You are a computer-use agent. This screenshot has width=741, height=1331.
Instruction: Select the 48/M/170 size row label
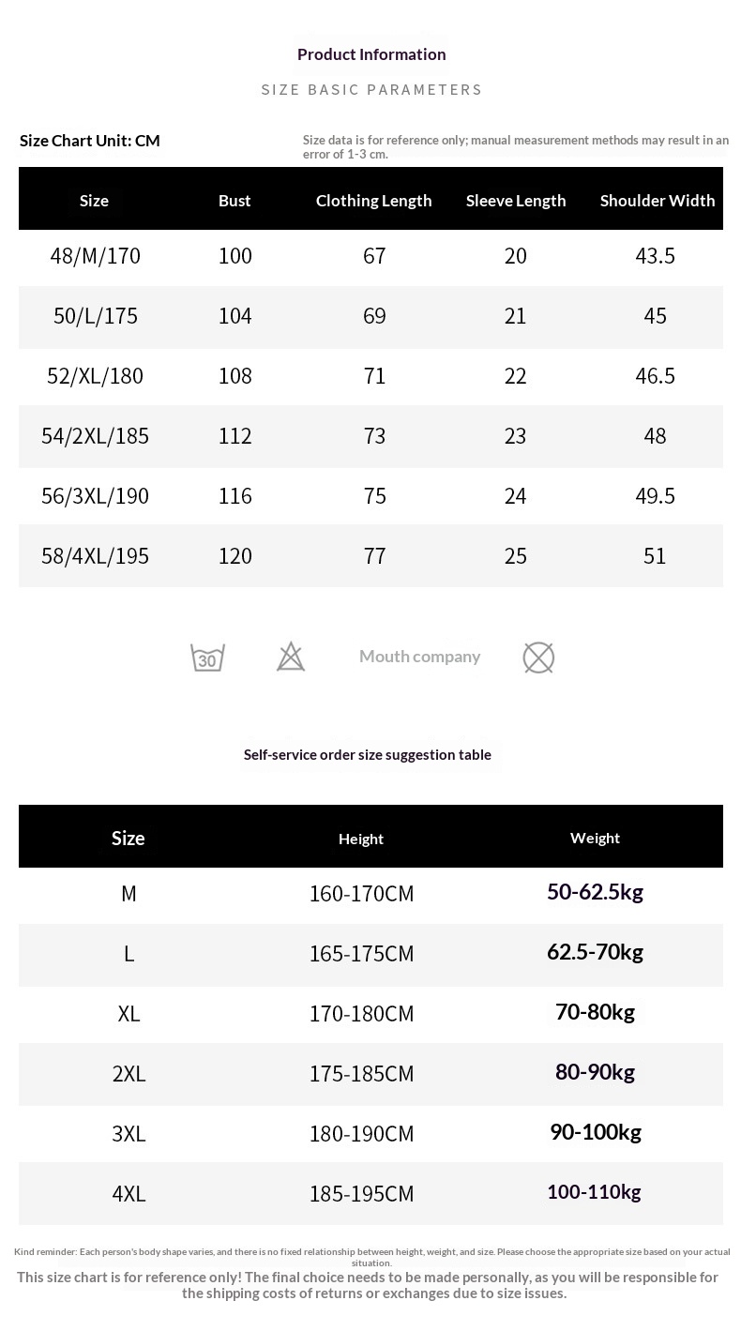click(95, 256)
